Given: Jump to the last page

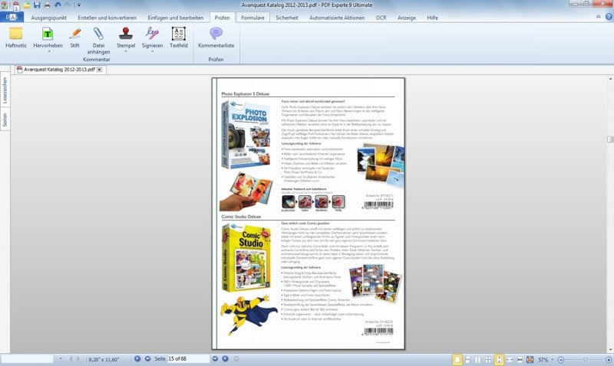Looking at the screenshot, I should coord(225,358).
